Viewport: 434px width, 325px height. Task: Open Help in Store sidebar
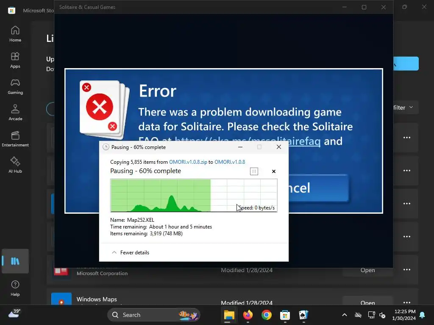15,289
